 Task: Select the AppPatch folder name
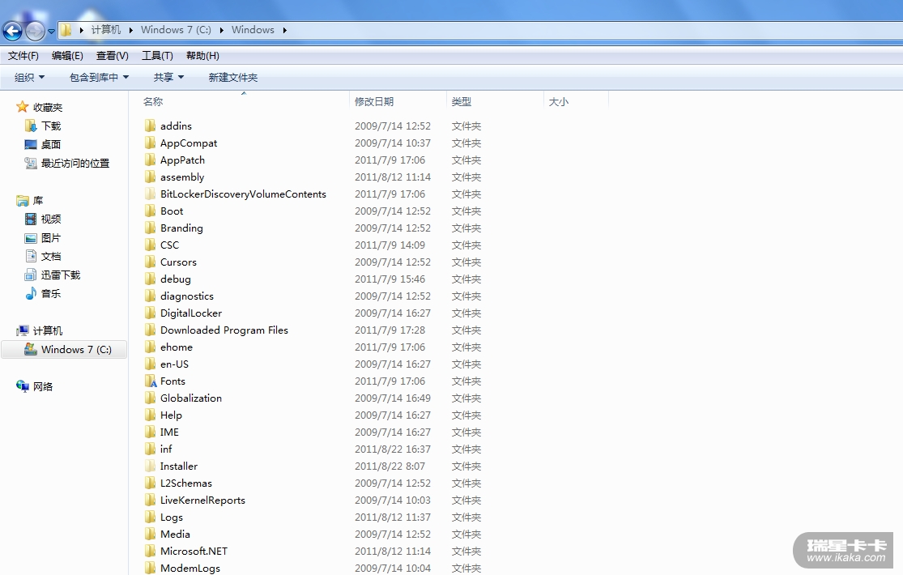coord(182,160)
